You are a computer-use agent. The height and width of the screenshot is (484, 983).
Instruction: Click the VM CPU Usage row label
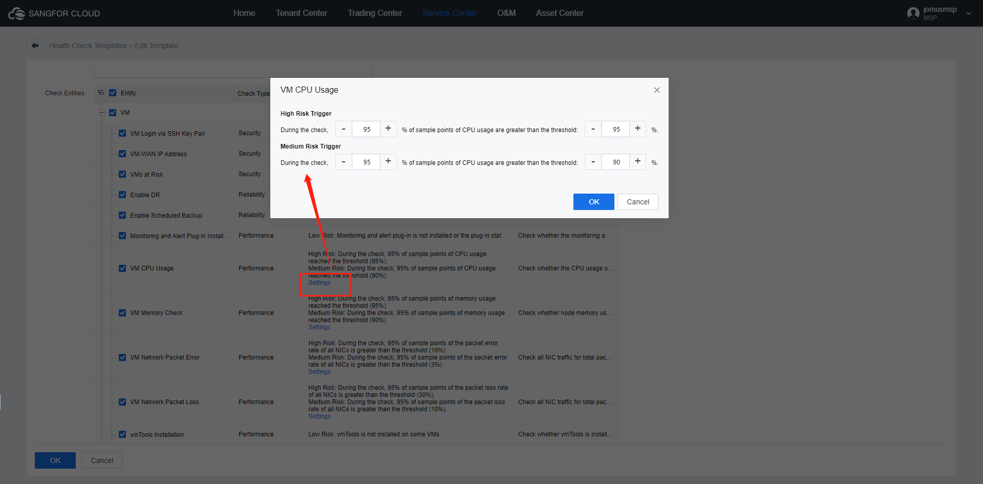pos(152,268)
